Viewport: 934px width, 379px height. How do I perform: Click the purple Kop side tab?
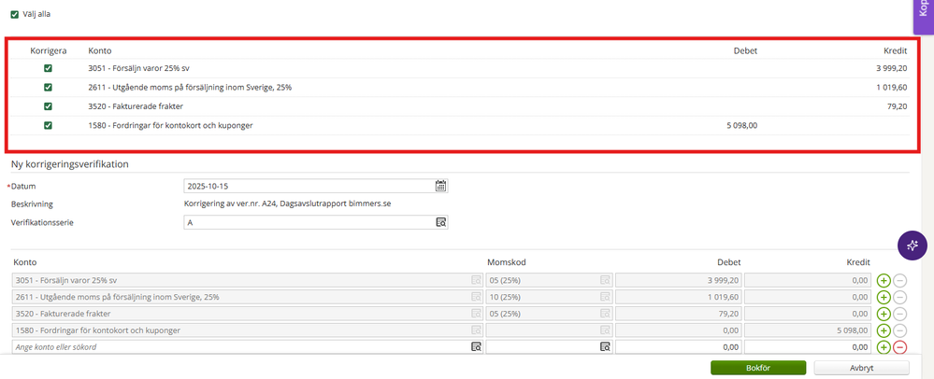coord(924,16)
